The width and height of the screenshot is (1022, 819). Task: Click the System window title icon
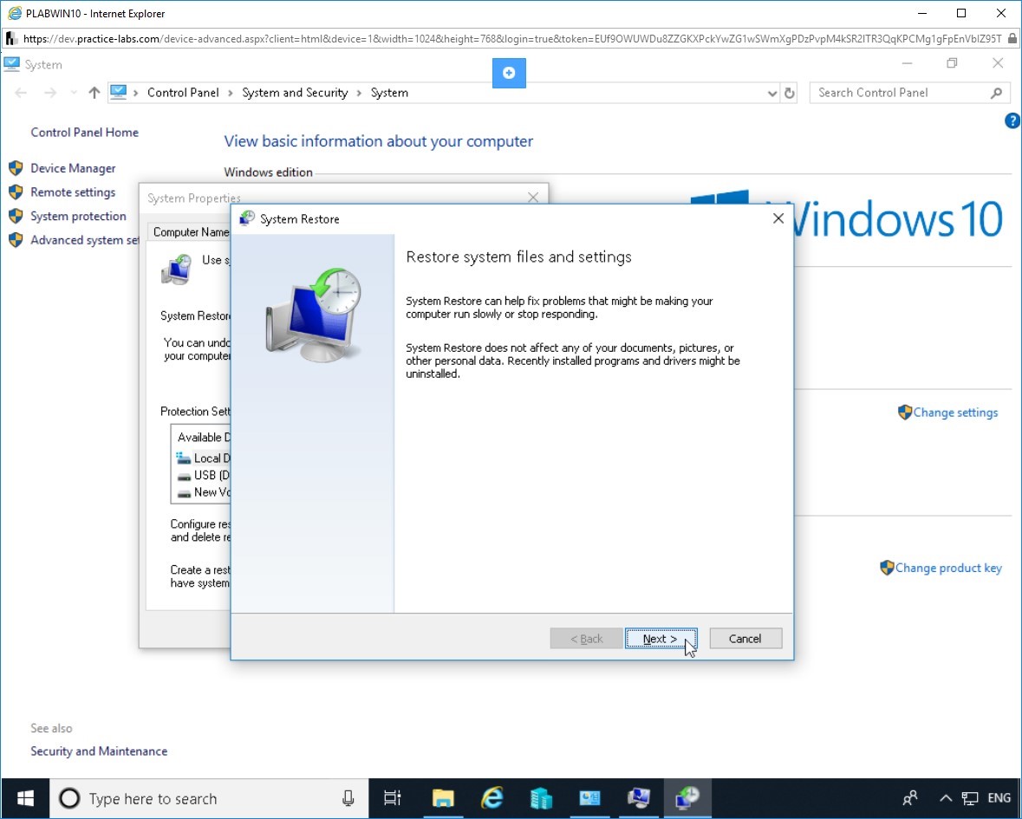point(12,64)
